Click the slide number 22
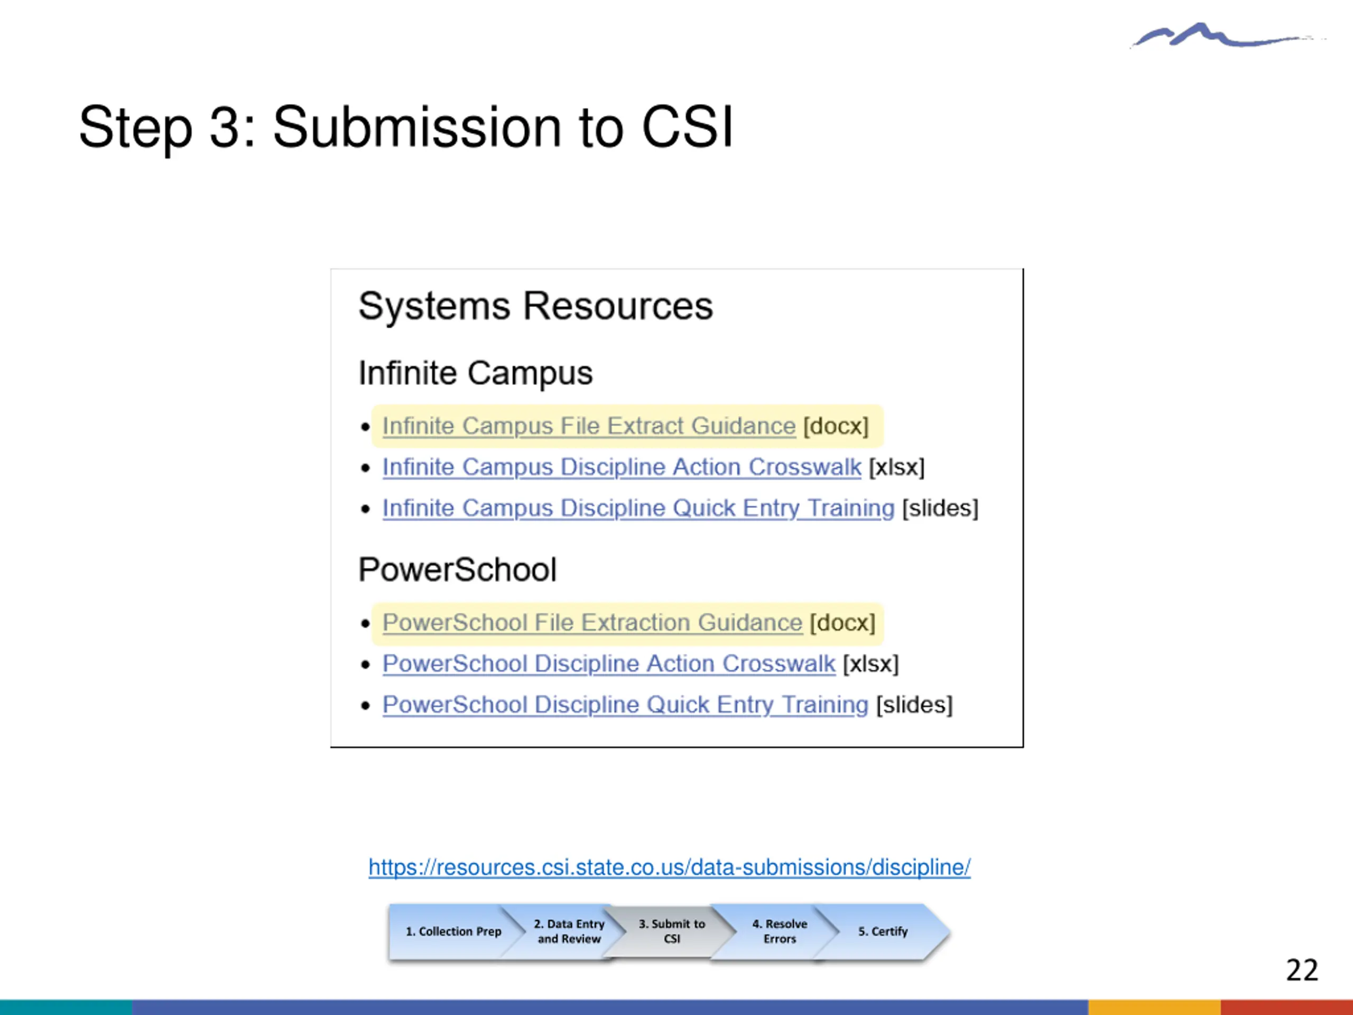Viewport: 1353px width, 1015px height. coord(1302,971)
